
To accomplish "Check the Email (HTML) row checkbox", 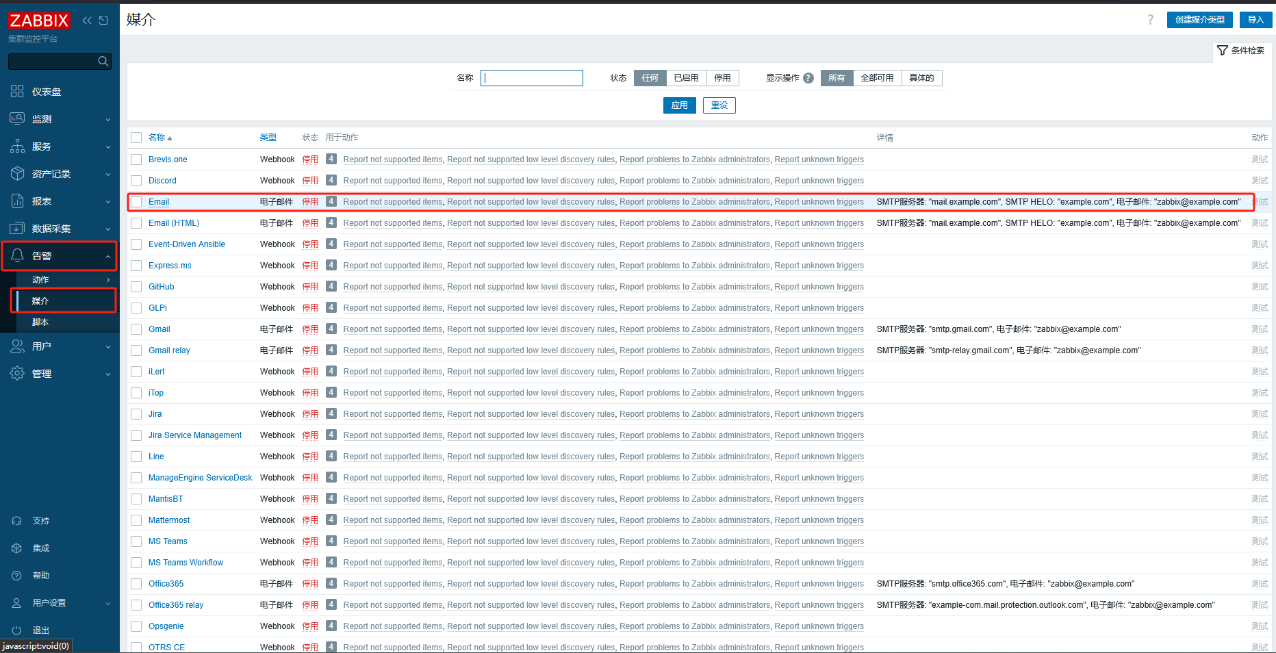I will [136, 223].
